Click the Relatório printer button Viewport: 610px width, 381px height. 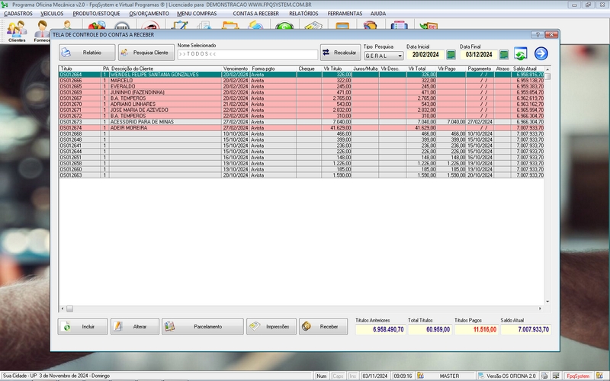point(86,53)
